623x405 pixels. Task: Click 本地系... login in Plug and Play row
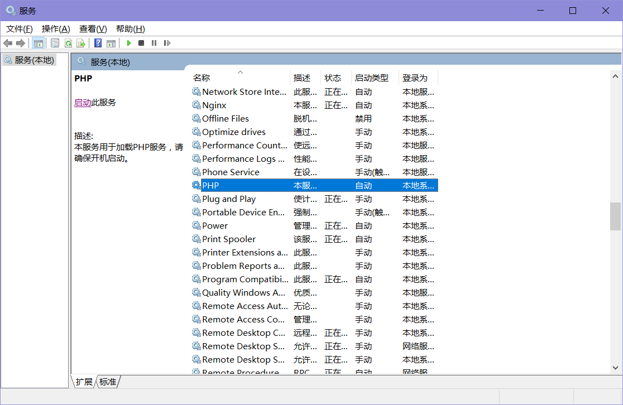[x=418, y=199]
